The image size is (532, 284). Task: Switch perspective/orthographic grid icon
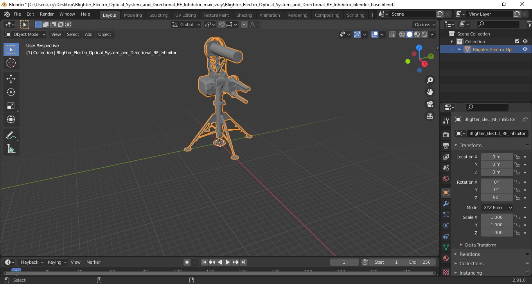(430, 116)
